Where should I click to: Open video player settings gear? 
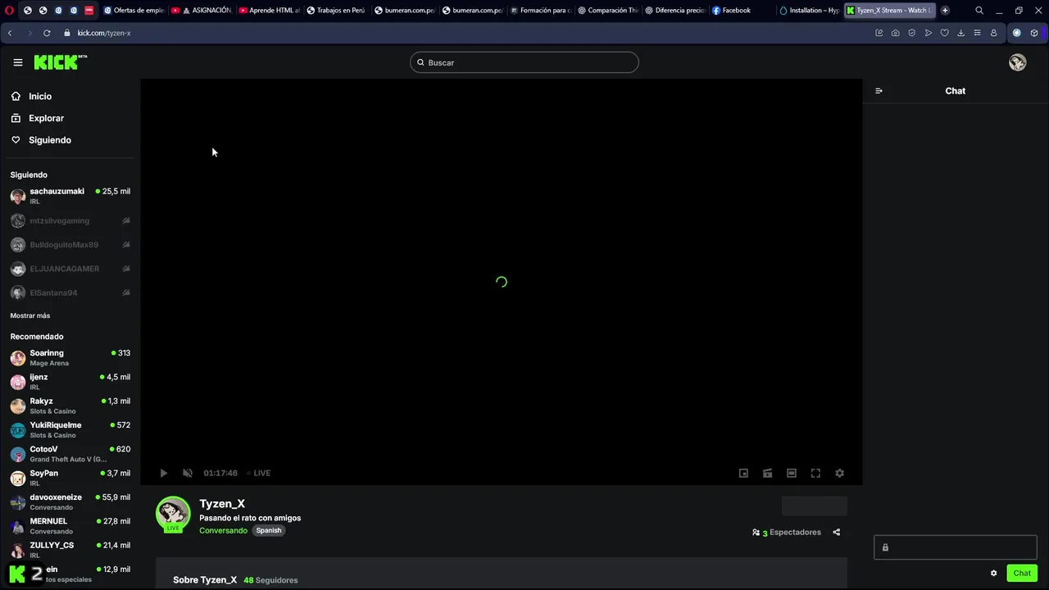(x=839, y=473)
